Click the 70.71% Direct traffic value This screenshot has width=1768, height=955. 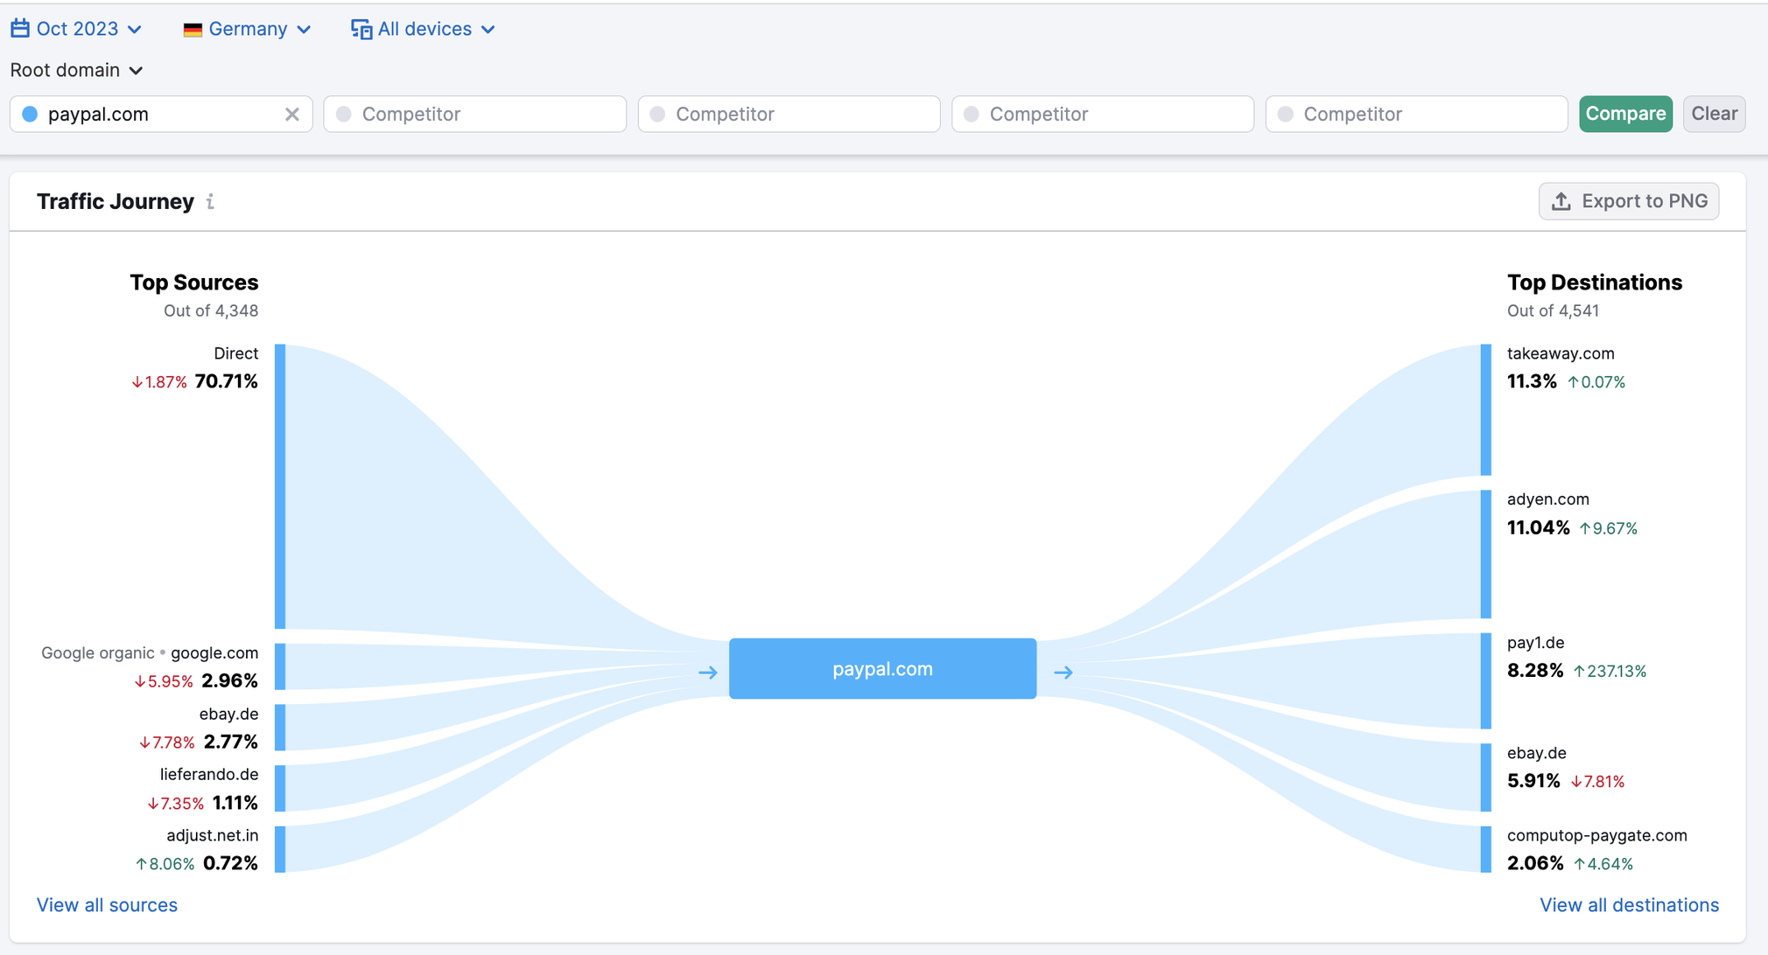[227, 381]
